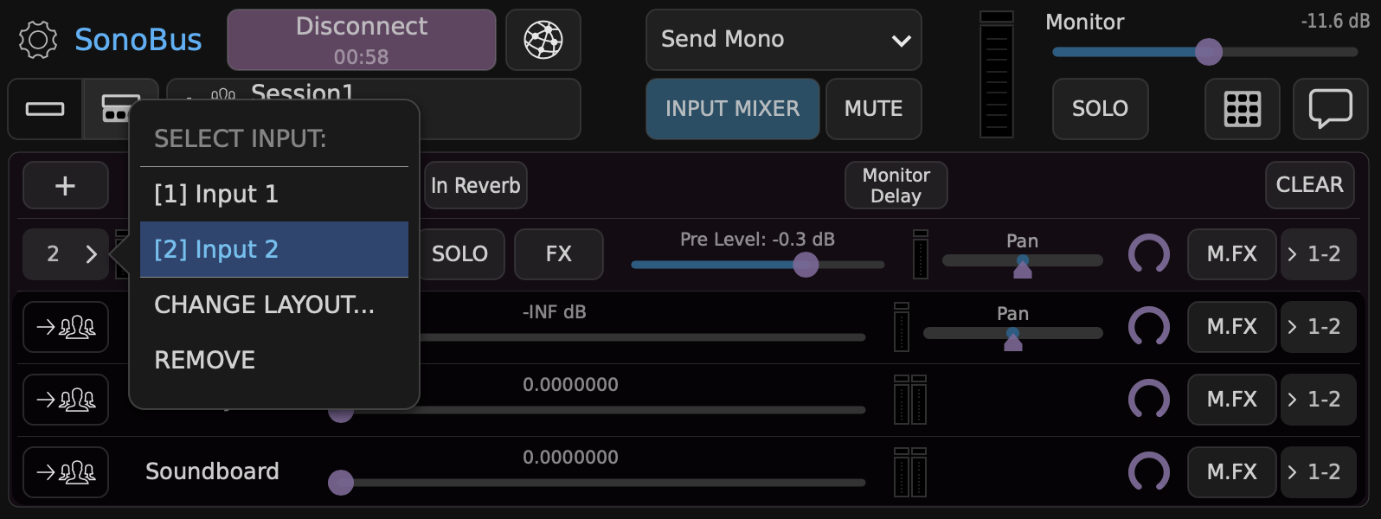Click monitor knob in Pre Level row
The height and width of the screenshot is (519, 1381).
1149,254
